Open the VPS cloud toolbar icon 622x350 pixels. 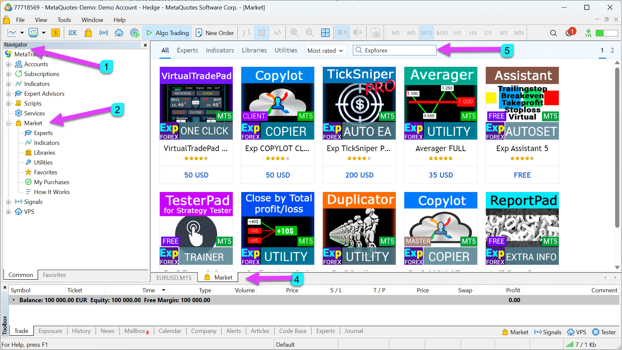coord(119,33)
